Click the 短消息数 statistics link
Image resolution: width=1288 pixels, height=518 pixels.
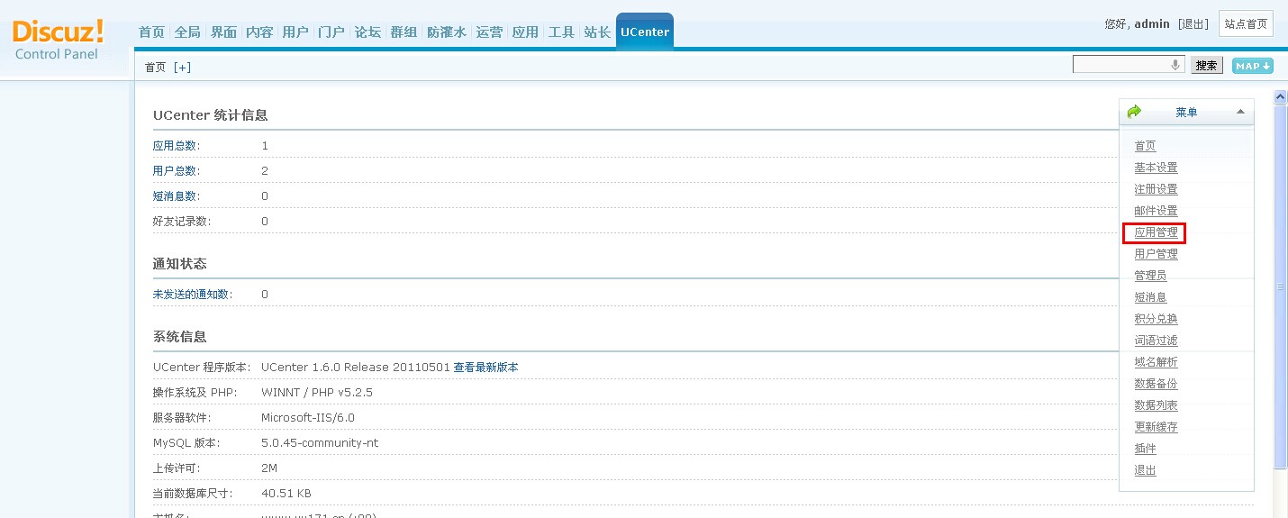click(177, 196)
